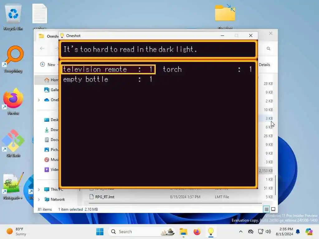Screen dimensions: 319x239
Task: Open Documents folder in Explorer sidebar
Action: click(x=51, y=140)
